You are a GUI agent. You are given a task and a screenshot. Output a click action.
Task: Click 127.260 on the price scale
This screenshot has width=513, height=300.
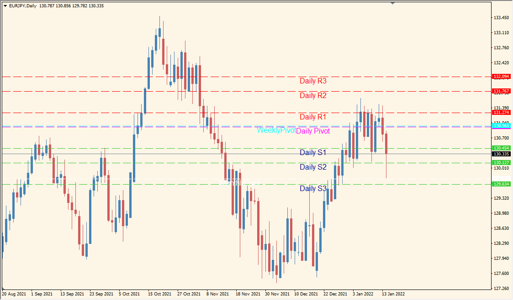(x=501, y=288)
